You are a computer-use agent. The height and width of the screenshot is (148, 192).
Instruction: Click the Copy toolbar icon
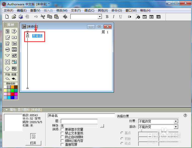tap(50, 17)
